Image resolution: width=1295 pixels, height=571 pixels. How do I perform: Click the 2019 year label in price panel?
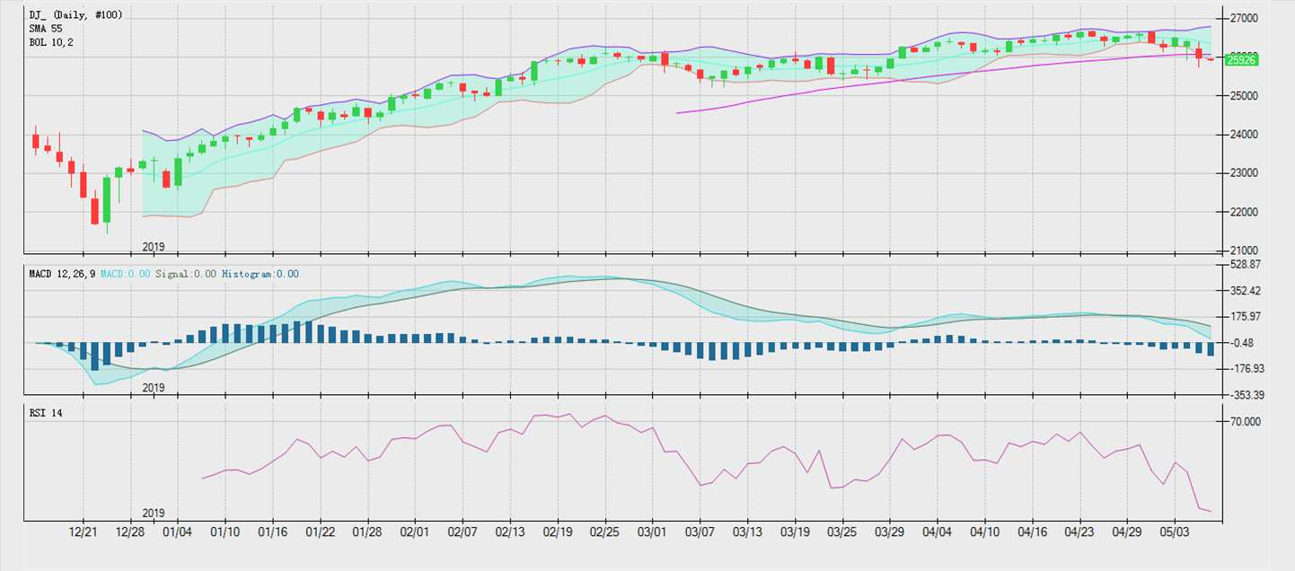pyautogui.click(x=154, y=246)
